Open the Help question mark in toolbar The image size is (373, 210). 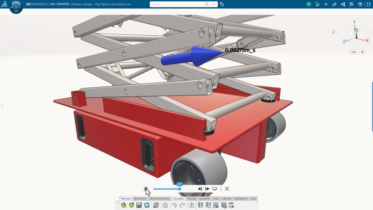tap(191, 205)
